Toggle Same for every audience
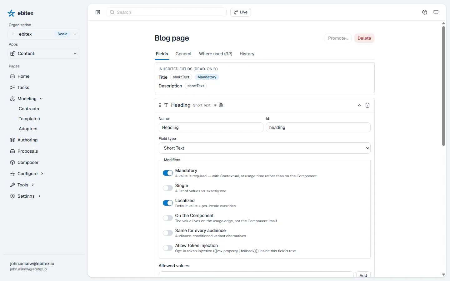This screenshot has width=450, height=281. pos(168,233)
